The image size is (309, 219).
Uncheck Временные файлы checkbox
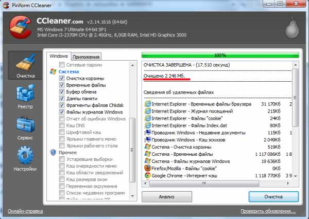coord(62,85)
